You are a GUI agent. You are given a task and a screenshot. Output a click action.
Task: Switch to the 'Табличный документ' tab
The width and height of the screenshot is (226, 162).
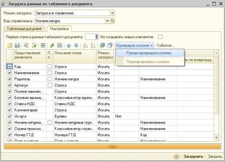pos(24,29)
